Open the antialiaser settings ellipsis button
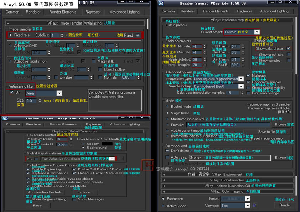Viewport: 300px width, 212px height. [121, 159]
